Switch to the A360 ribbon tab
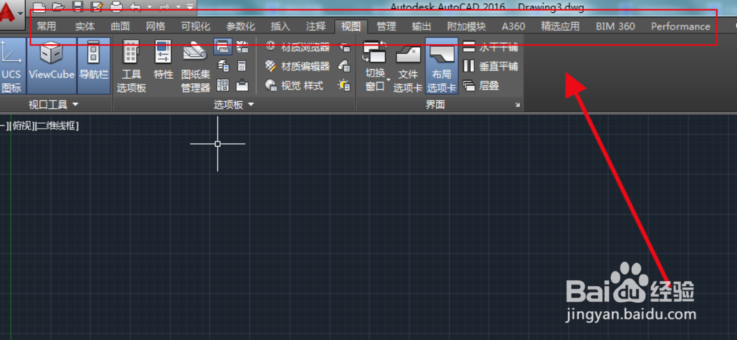Viewport: 737px width, 340px height. coord(513,26)
